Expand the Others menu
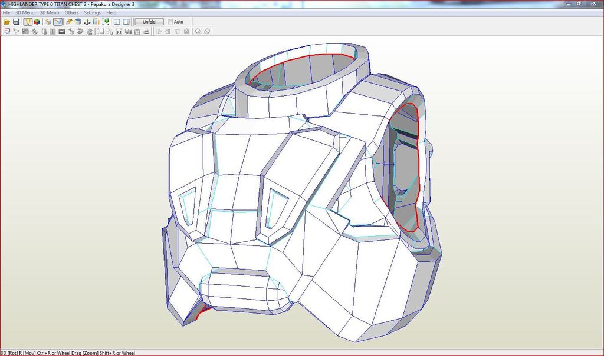Image resolution: width=604 pixels, height=356 pixels. (x=71, y=12)
